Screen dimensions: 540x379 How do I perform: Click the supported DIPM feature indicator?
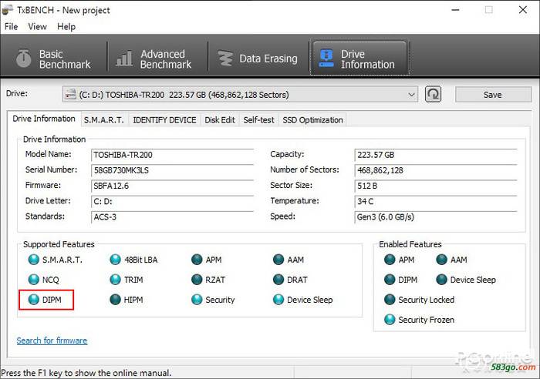click(x=33, y=300)
